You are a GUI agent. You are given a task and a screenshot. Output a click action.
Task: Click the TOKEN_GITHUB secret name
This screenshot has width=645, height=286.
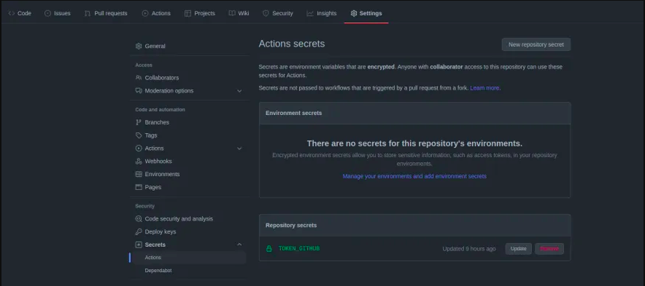(x=299, y=249)
